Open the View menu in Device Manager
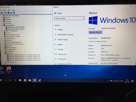The height and width of the screenshot is (102, 136). [9, 10]
